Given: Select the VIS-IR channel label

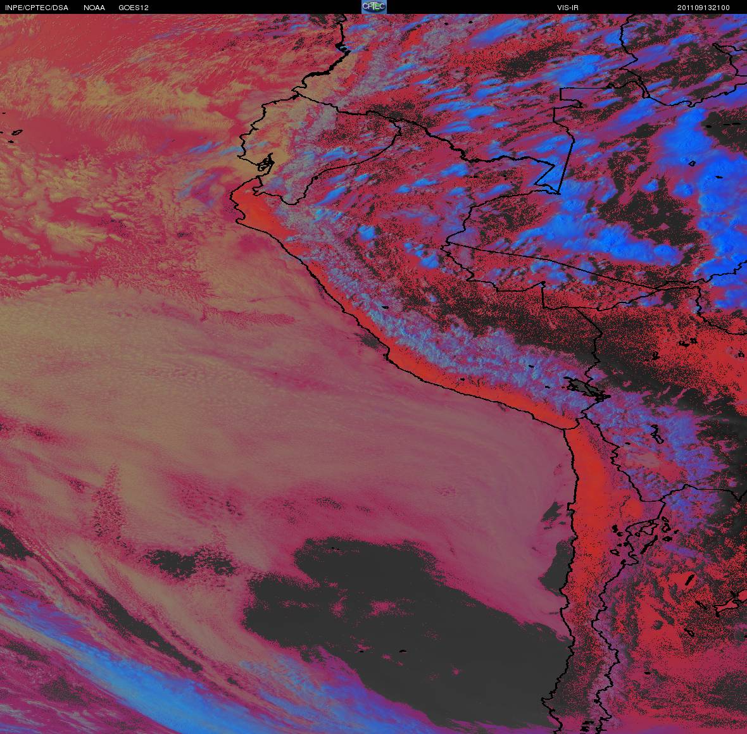Looking at the screenshot, I should tap(568, 8).
